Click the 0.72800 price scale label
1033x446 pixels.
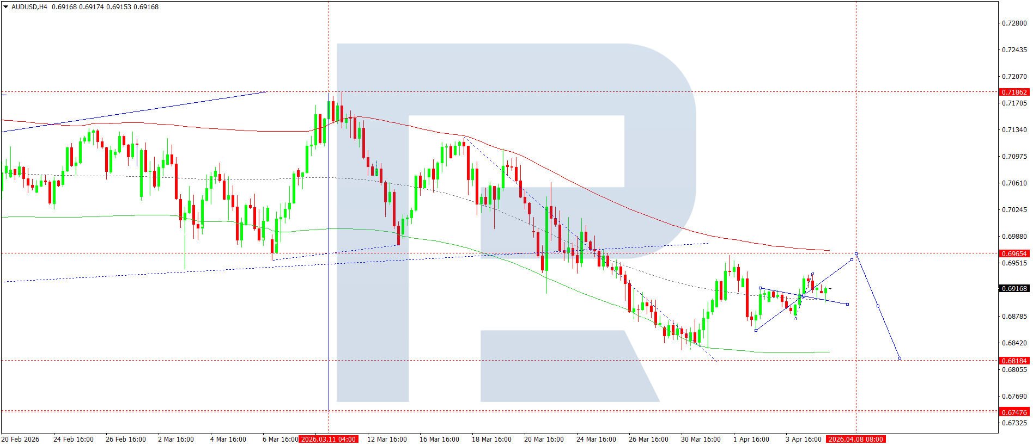pyautogui.click(x=1014, y=23)
